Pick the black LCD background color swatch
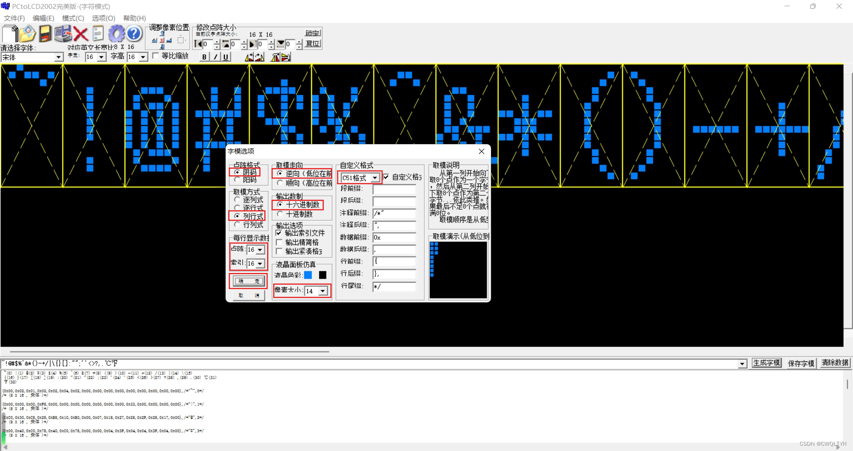 click(x=323, y=275)
